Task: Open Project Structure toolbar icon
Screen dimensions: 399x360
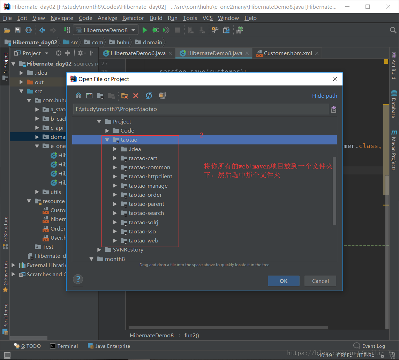Action: 226,30
